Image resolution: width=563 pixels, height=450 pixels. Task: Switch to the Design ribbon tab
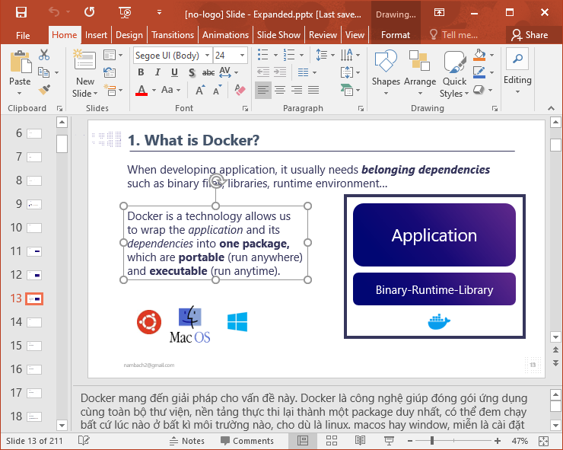pos(129,35)
